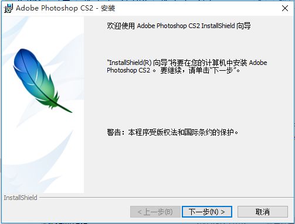Cancel the installation with the 取消 button
The height and width of the screenshot is (224, 295).
[x=263, y=212]
